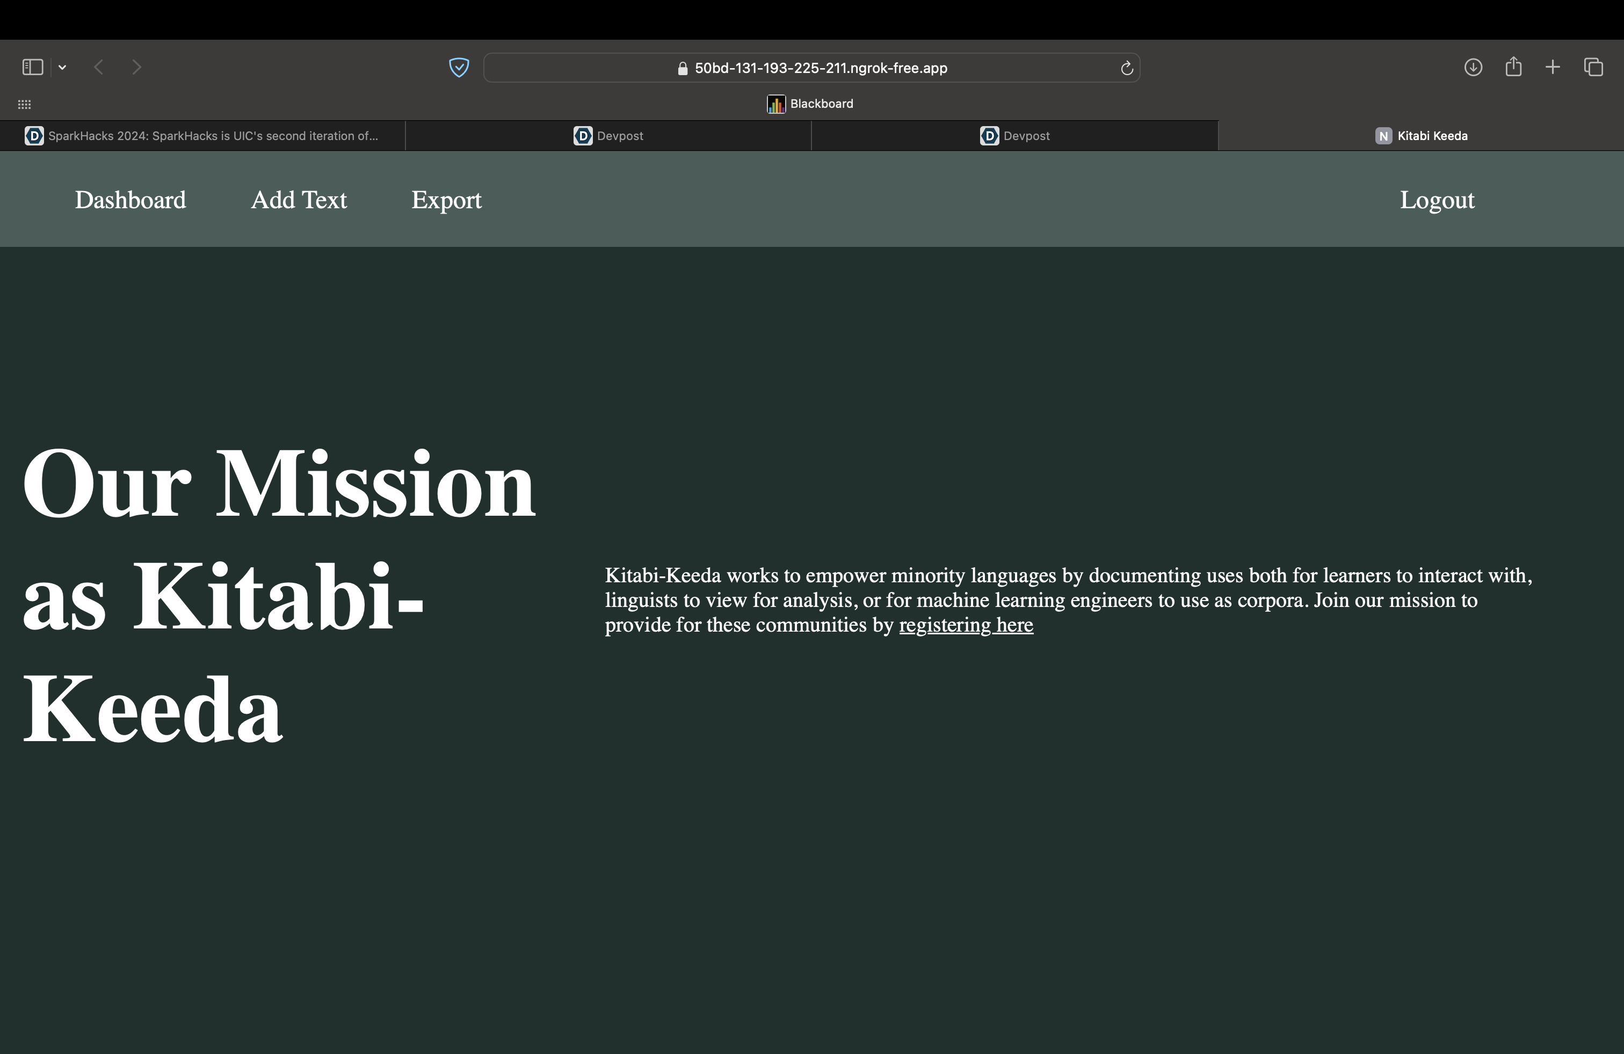
Task: Switch to the first Devpost tab
Action: (608, 136)
